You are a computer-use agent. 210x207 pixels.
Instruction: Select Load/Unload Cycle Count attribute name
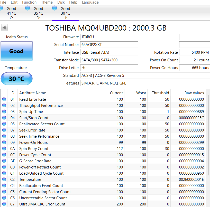41,173
